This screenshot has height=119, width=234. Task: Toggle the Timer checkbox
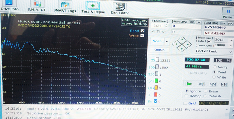tap(153, 31)
